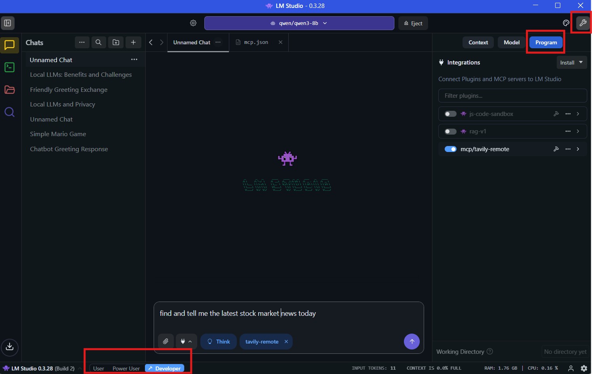The width and height of the screenshot is (592, 374).
Task: Open model settings gear beside model selector
Action: coord(193,23)
